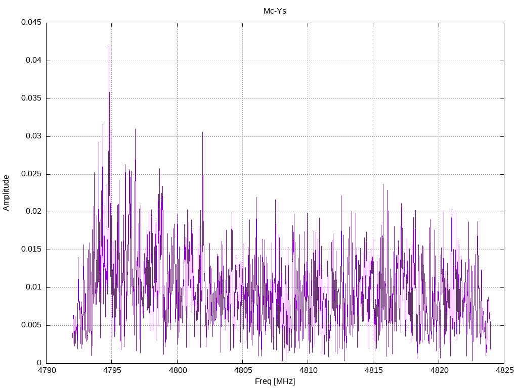Click the Freq [MHz] x-axis label
This screenshot has height=388, width=518.
pyautogui.click(x=275, y=381)
